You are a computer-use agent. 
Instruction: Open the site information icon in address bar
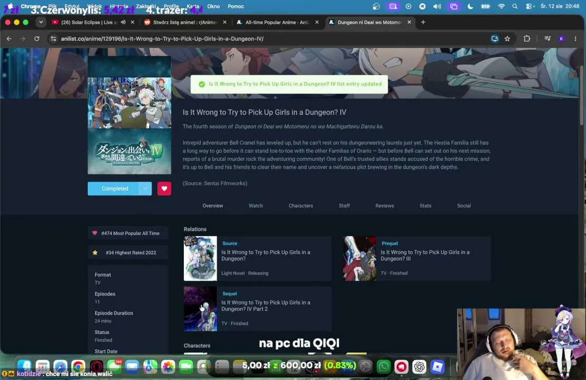tap(53, 39)
